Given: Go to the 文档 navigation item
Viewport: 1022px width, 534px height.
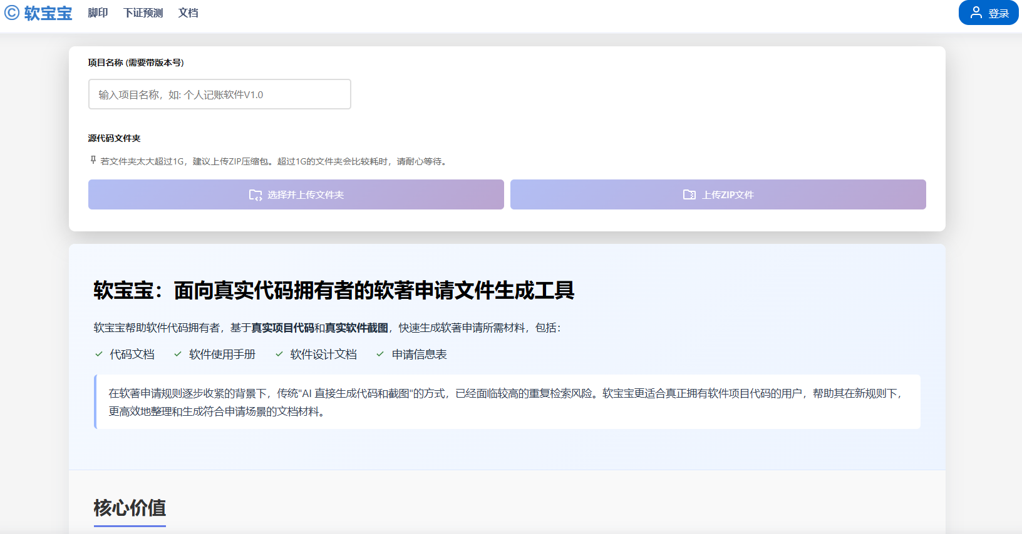Looking at the screenshot, I should (188, 13).
